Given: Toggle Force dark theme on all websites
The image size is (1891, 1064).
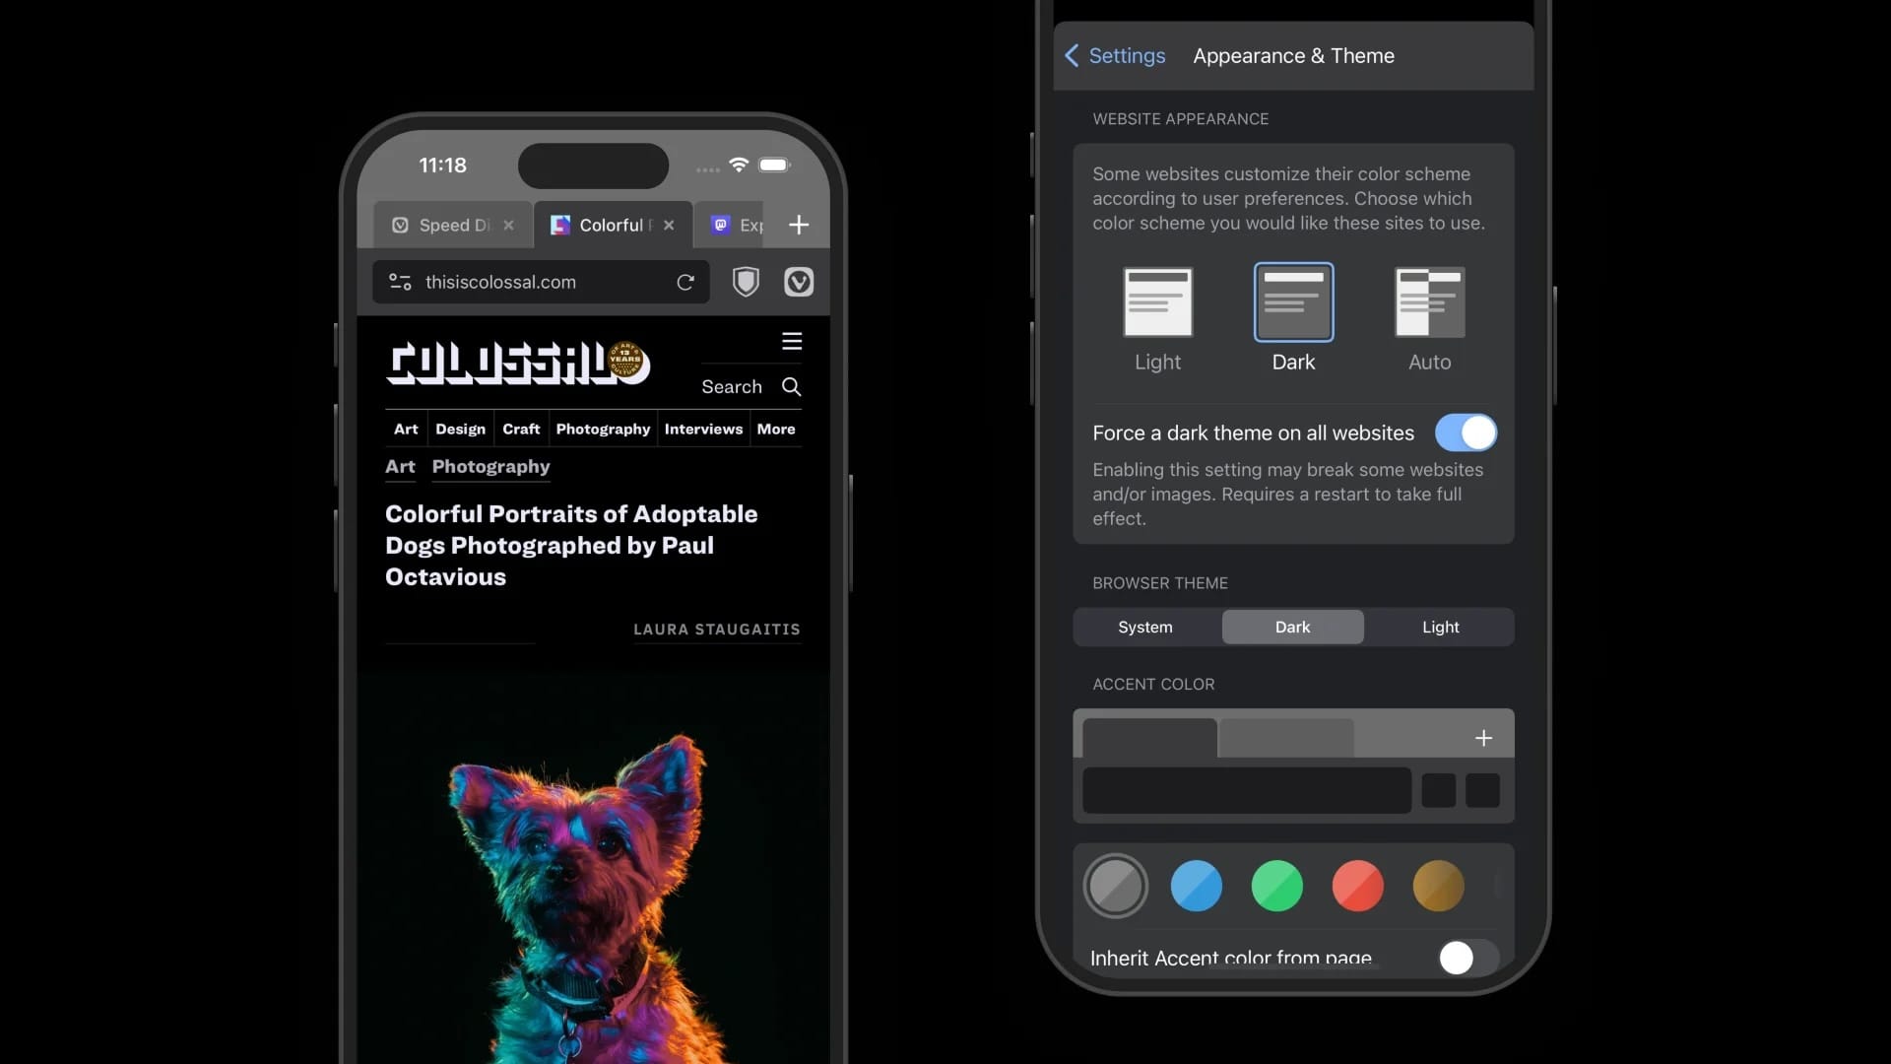Looking at the screenshot, I should click(x=1465, y=432).
